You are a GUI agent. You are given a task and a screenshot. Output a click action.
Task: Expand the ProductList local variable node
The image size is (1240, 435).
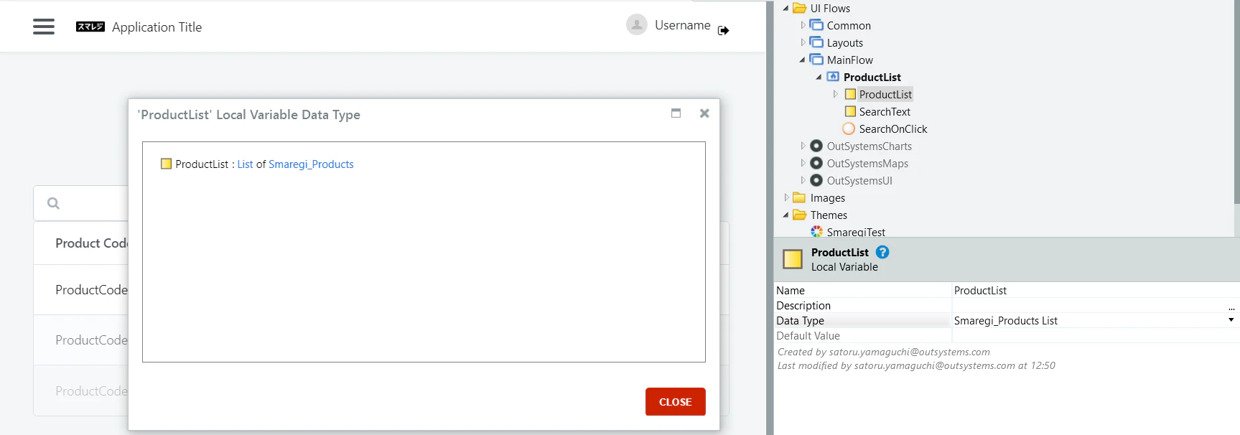pyautogui.click(x=836, y=94)
